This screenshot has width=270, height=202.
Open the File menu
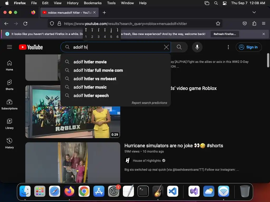pos(34,3)
